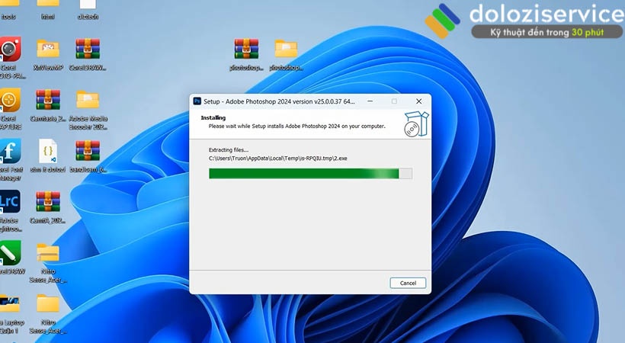Select the photoshop folder icon on desktop

point(286,49)
